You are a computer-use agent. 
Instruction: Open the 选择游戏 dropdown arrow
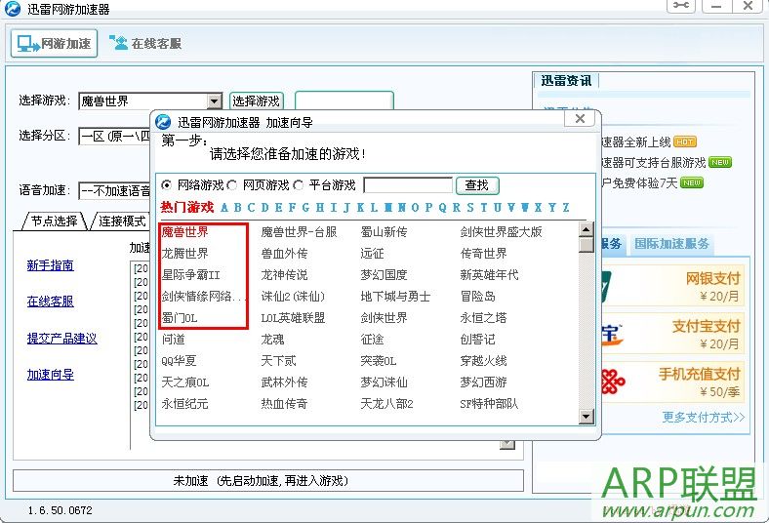click(214, 101)
